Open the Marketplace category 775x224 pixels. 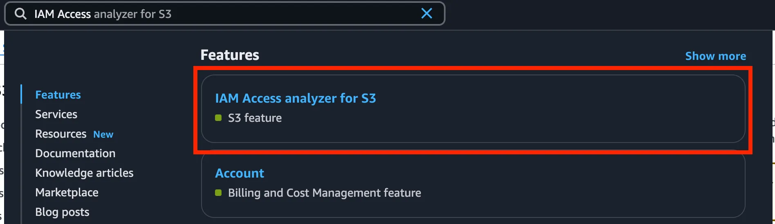click(x=67, y=193)
